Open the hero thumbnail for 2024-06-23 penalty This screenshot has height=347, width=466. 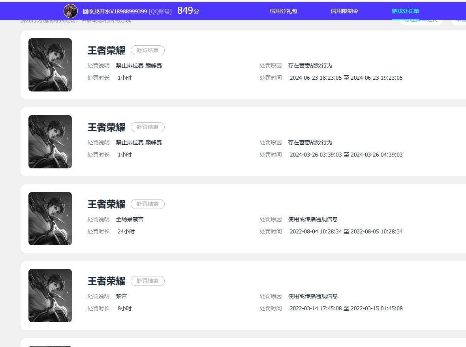[50, 65]
